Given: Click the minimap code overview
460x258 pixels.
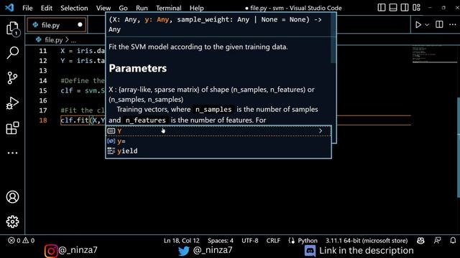Looking at the screenshot, I should pos(434,54).
